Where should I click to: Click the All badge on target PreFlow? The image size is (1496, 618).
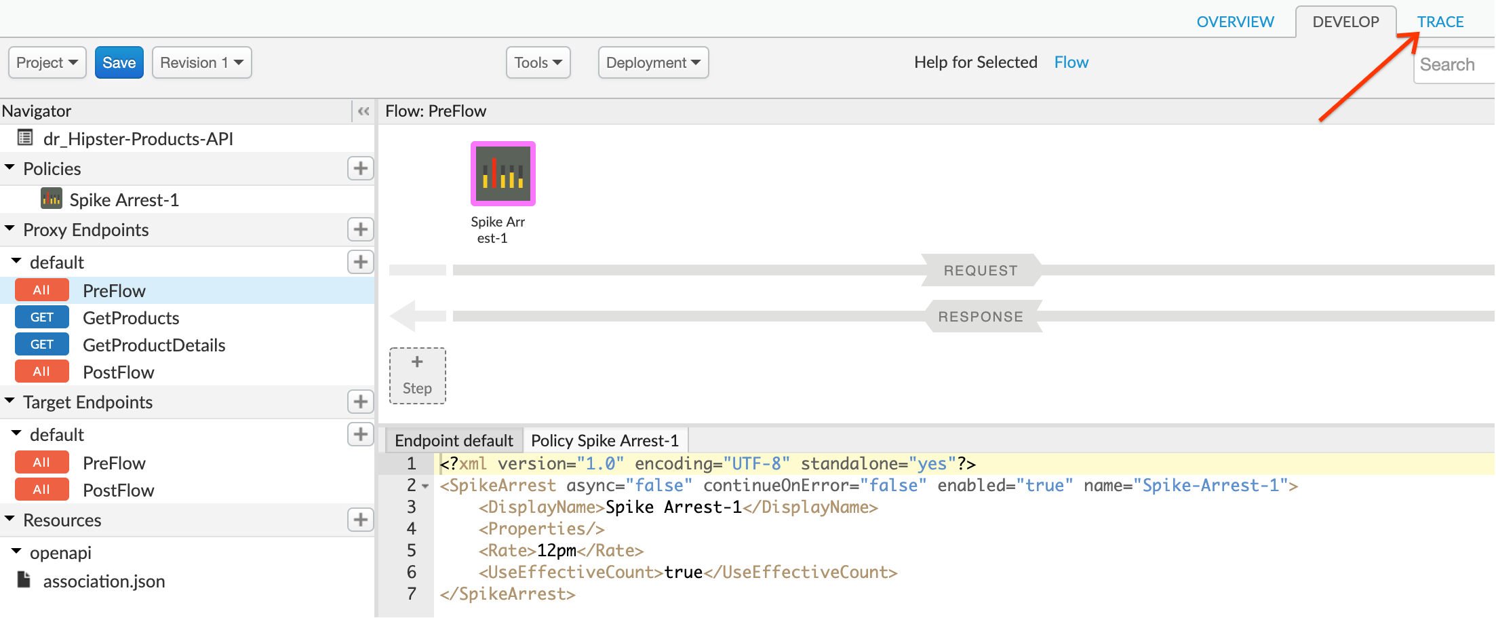pyautogui.click(x=41, y=462)
